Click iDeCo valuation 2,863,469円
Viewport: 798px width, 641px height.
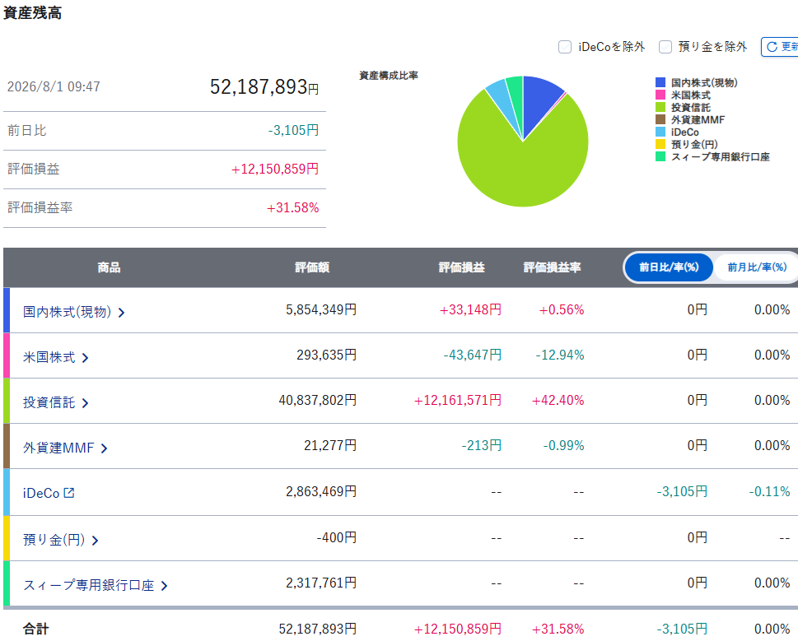(x=321, y=491)
